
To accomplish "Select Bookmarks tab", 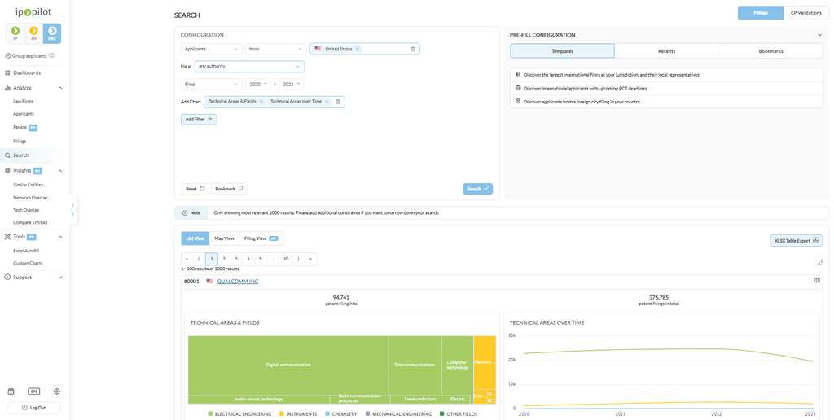I will [x=770, y=51].
